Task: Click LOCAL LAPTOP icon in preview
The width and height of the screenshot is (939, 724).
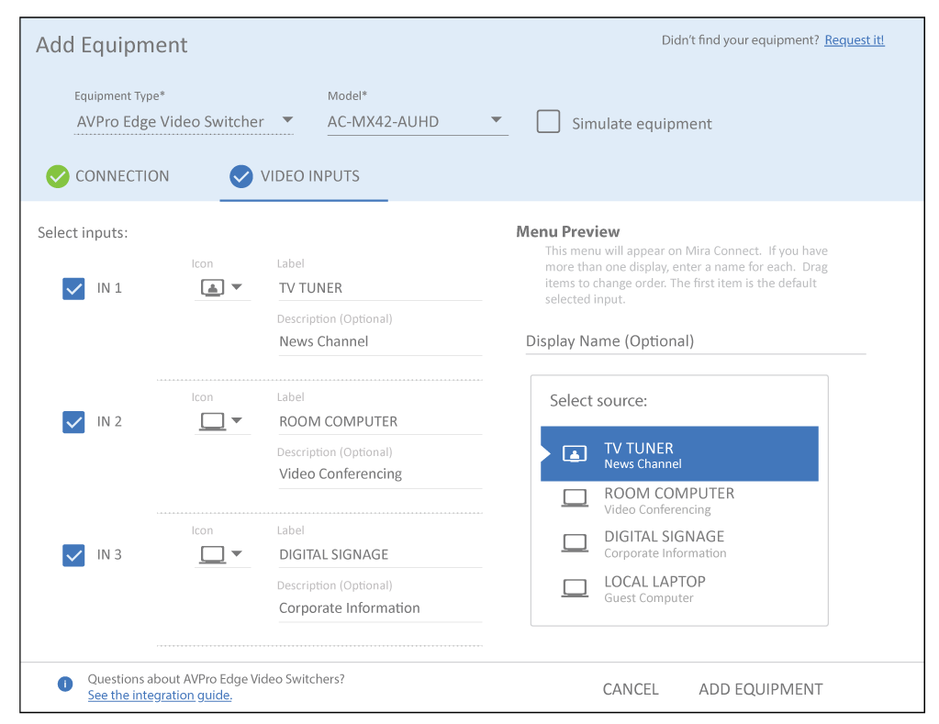Action: [x=575, y=588]
